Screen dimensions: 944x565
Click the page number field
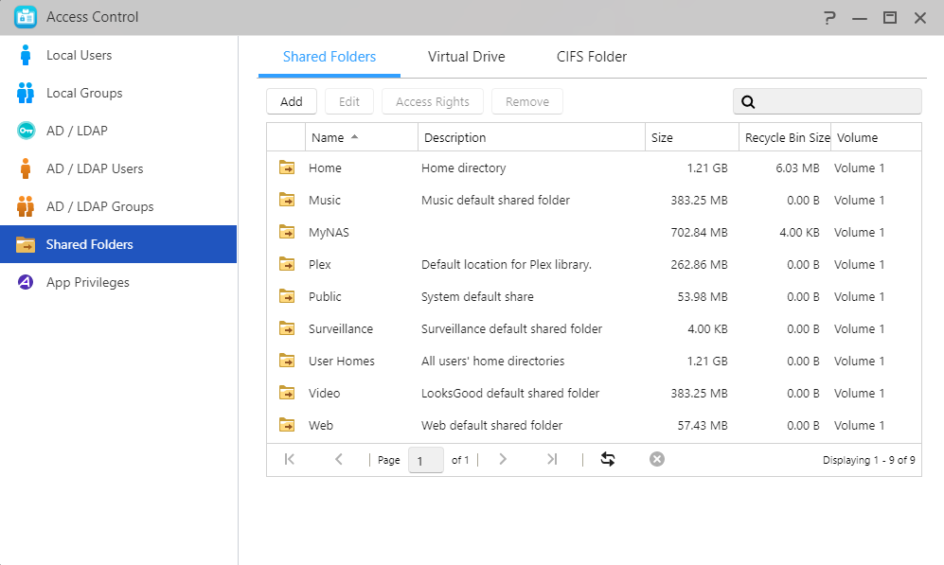[426, 460]
